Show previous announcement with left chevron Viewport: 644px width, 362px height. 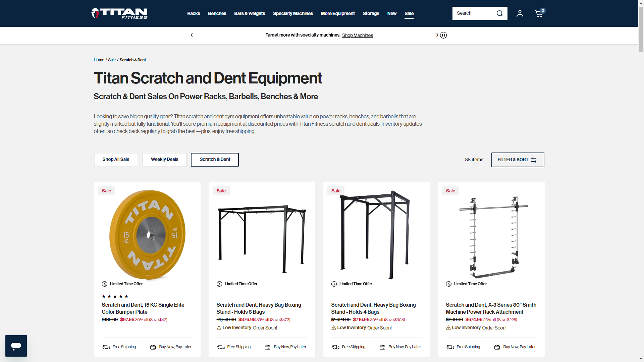192,35
